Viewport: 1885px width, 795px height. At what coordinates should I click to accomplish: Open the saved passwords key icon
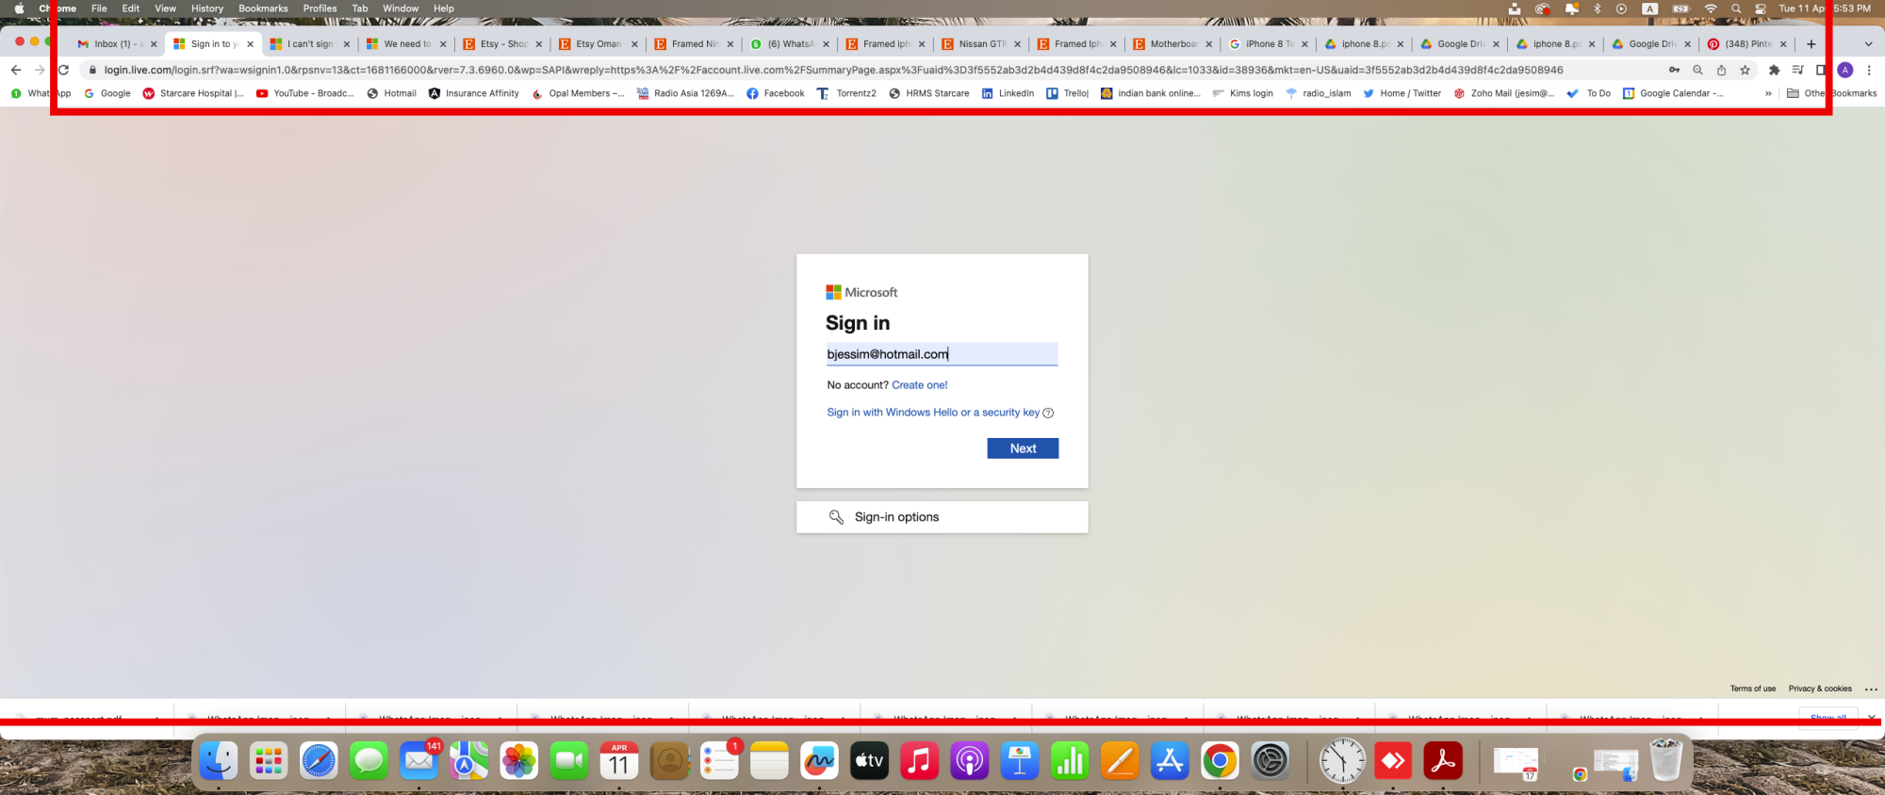pyautogui.click(x=1674, y=70)
